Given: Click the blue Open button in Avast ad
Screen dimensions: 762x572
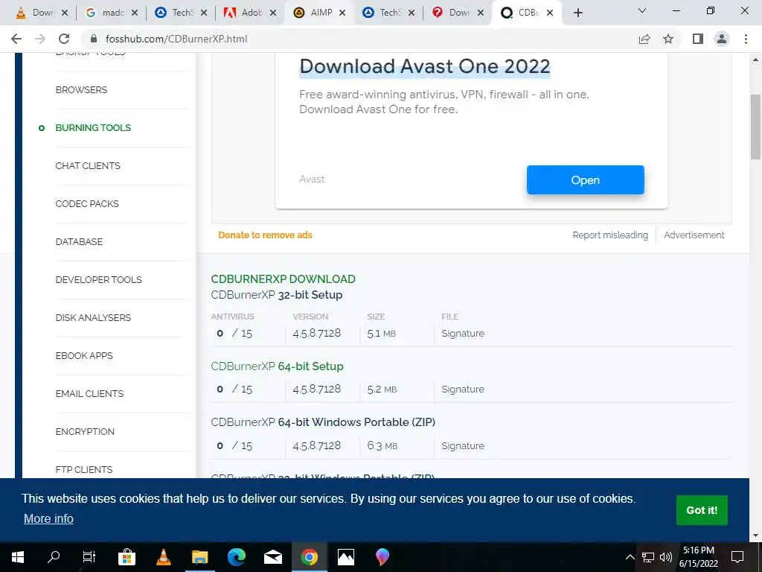Looking at the screenshot, I should tap(585, 180).
